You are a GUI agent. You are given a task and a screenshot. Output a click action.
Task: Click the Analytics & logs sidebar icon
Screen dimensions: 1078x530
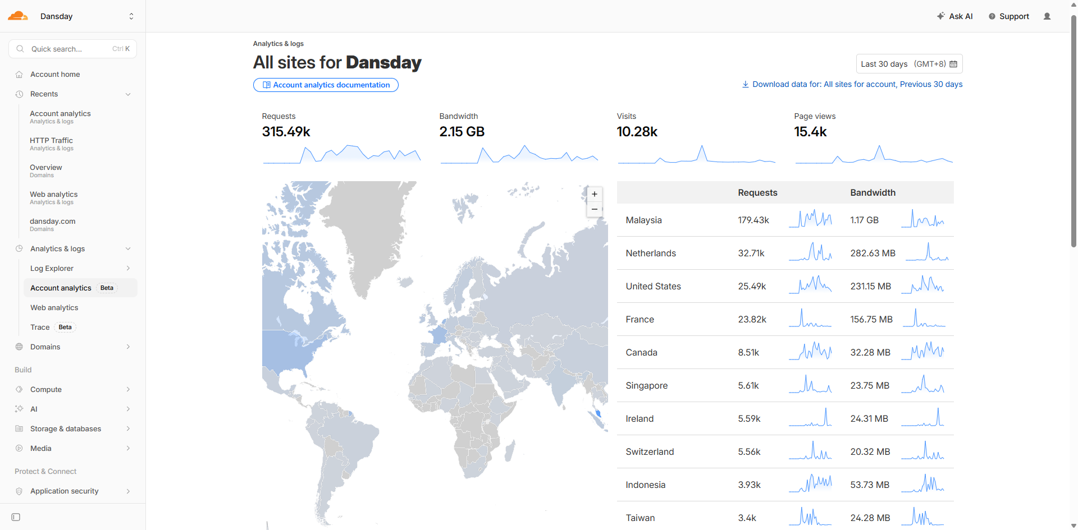point(19,248)
